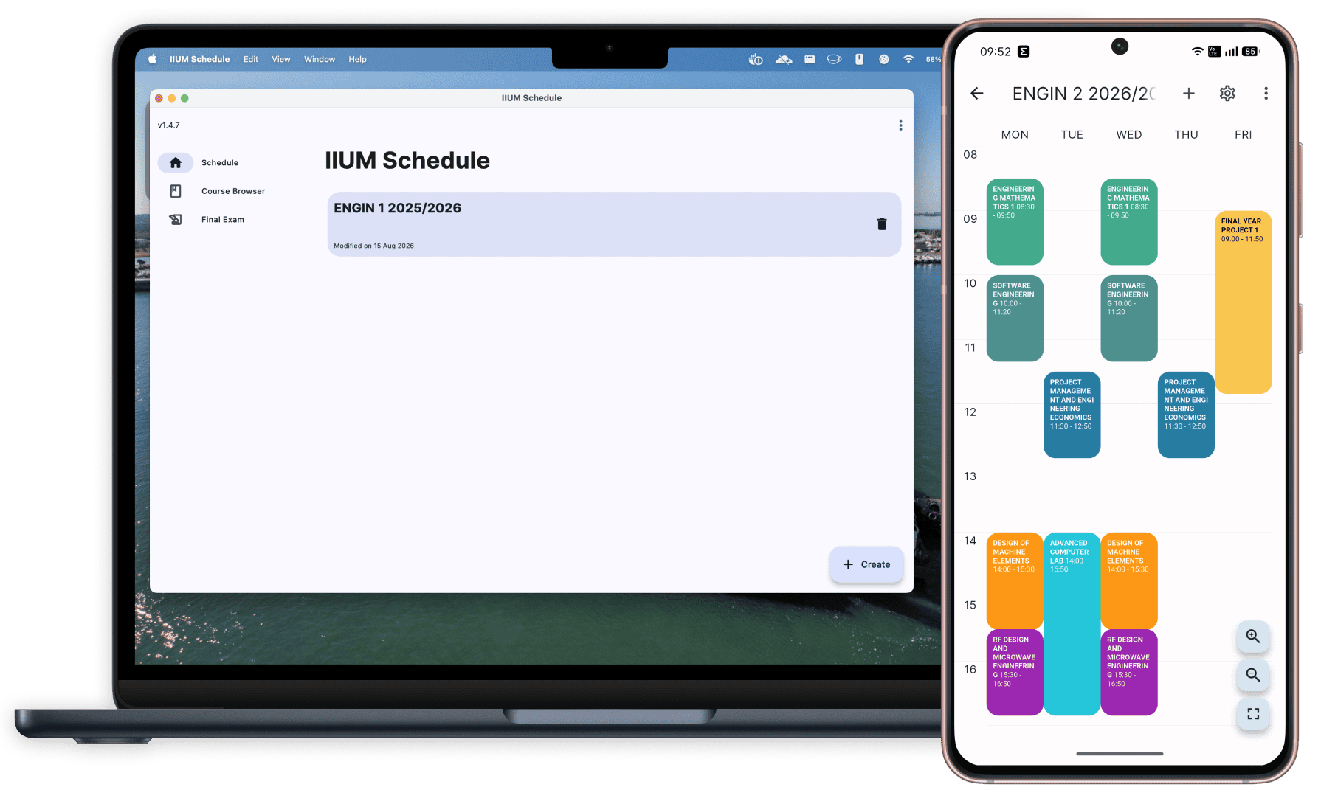Image resolution: width=1321 pixels, height=804 pixels.
Task: Select Monday RF Design and Microwave block
Action: click(1015, 672)
